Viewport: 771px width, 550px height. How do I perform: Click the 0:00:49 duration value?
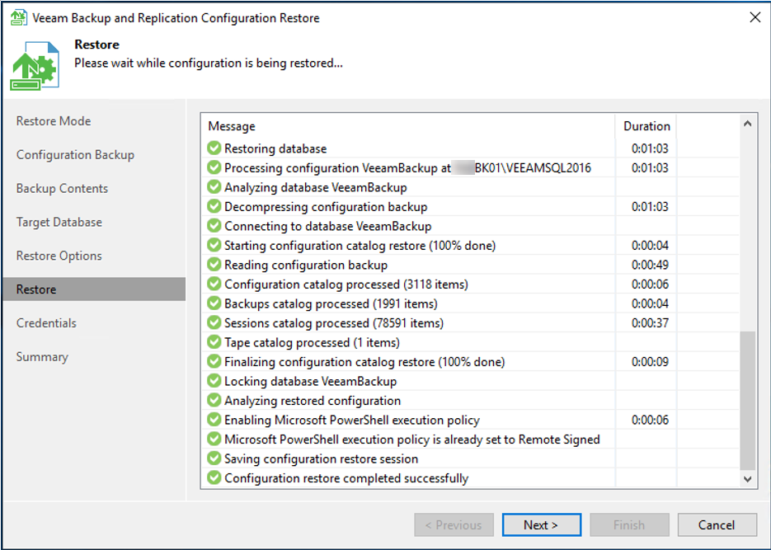[x=650, y=265]
